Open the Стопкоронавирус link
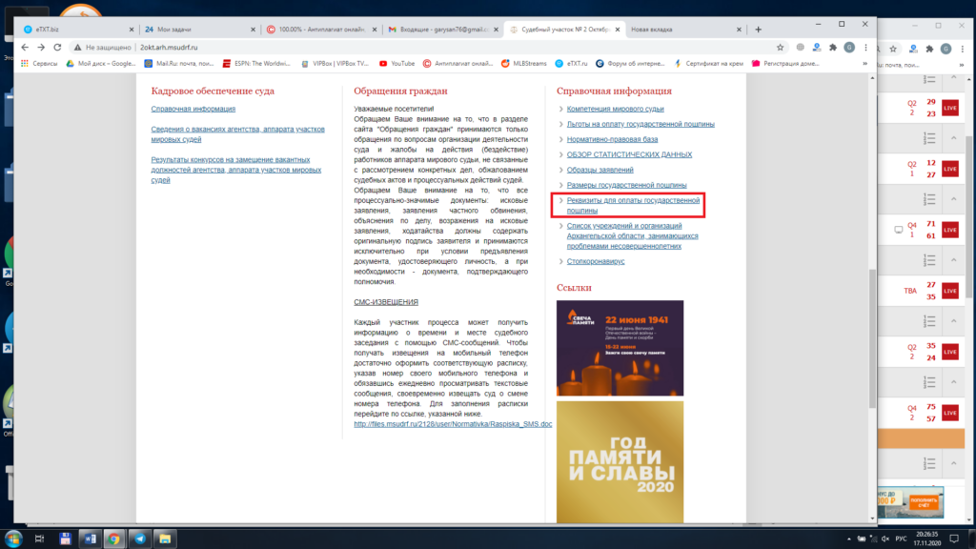 coord(595,261)
